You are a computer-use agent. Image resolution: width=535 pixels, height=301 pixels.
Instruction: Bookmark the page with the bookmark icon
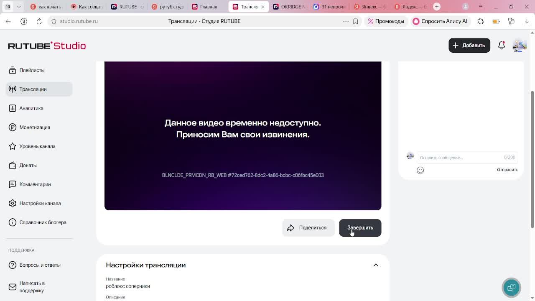355,21
